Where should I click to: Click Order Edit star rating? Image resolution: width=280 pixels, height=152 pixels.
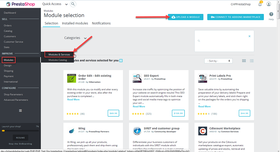pyautogui.click(x=73, y=114)
